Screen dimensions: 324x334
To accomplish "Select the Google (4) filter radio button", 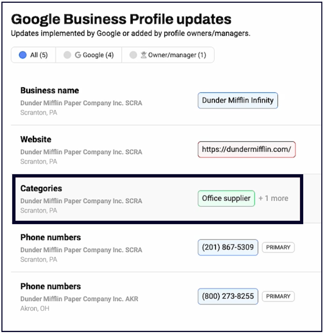I will coord(67,55).
